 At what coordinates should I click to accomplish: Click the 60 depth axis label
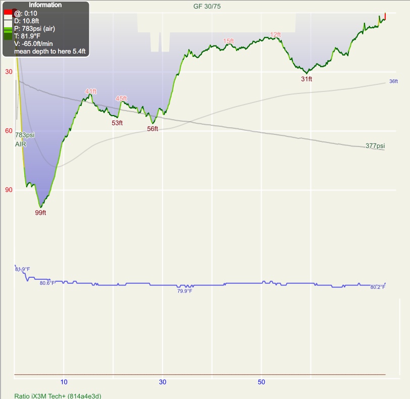pyautogui.click(x=9, y=131)
